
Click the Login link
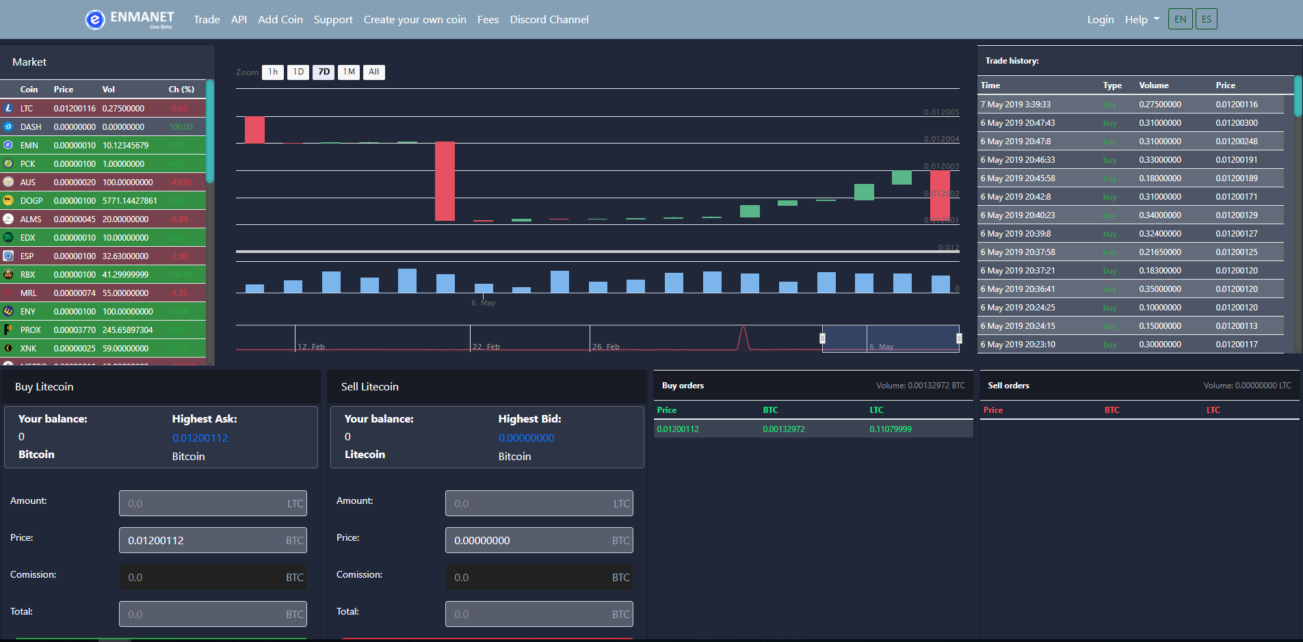point(1100,20)
